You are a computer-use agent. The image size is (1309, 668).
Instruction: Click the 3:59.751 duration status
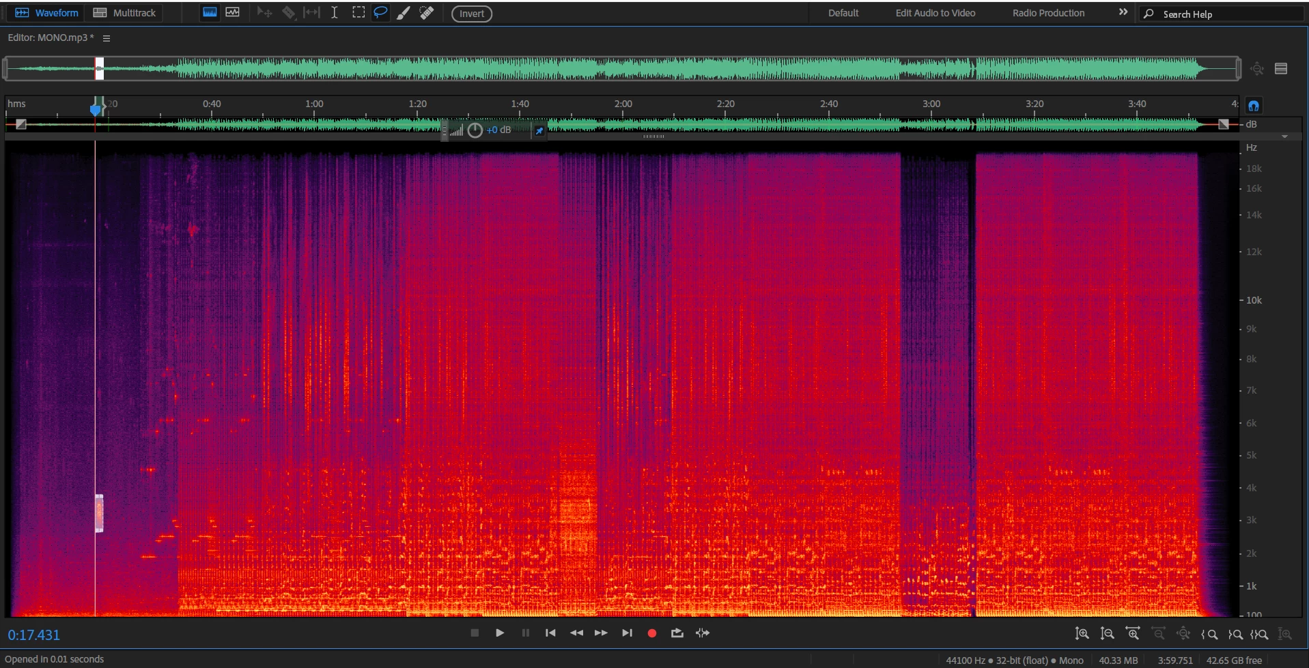(1175, 660)
